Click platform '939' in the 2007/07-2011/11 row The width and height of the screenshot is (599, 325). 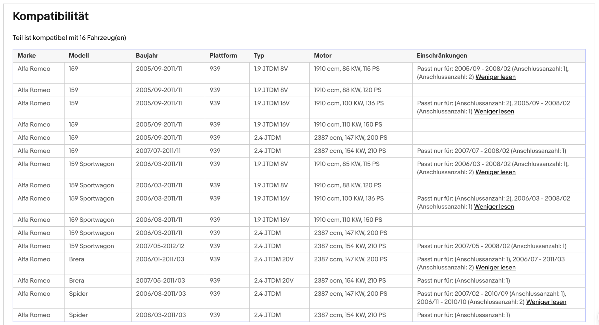215,151
